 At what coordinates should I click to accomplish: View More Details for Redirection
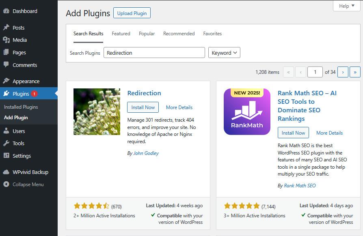(x=179, y=107)
